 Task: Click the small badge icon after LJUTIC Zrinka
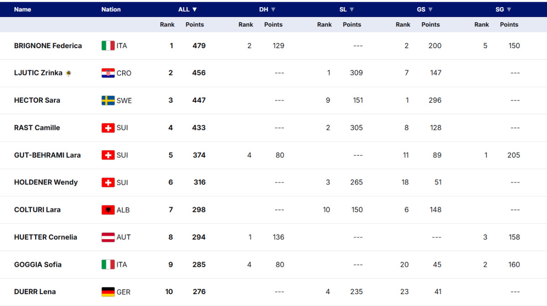[68, 73]
